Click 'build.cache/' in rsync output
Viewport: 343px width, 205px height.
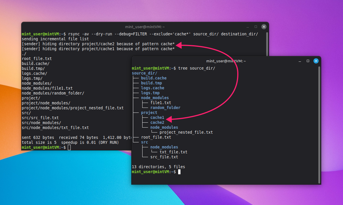pos(35,64)
